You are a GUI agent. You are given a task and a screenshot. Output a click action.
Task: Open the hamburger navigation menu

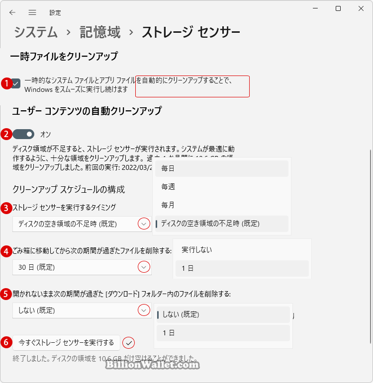click(x=32, y=12)
